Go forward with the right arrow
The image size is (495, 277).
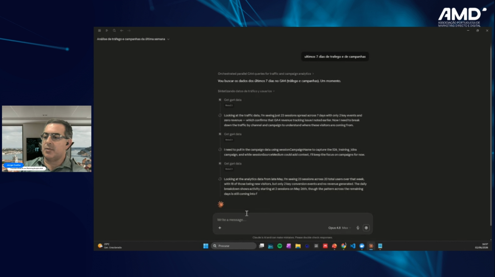tap(129, 30)
